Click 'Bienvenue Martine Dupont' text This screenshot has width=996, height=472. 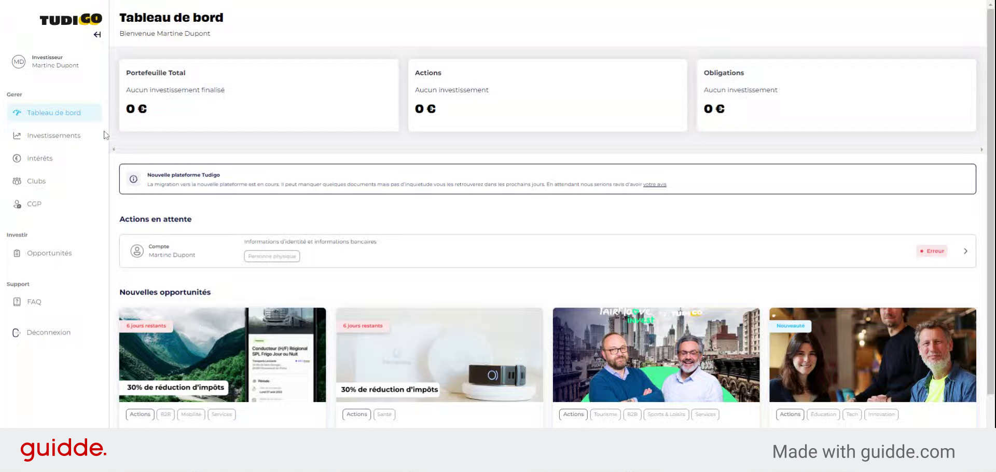(x=164, y=33)
